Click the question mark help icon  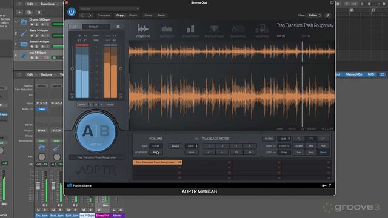click(x=330, y=186)
